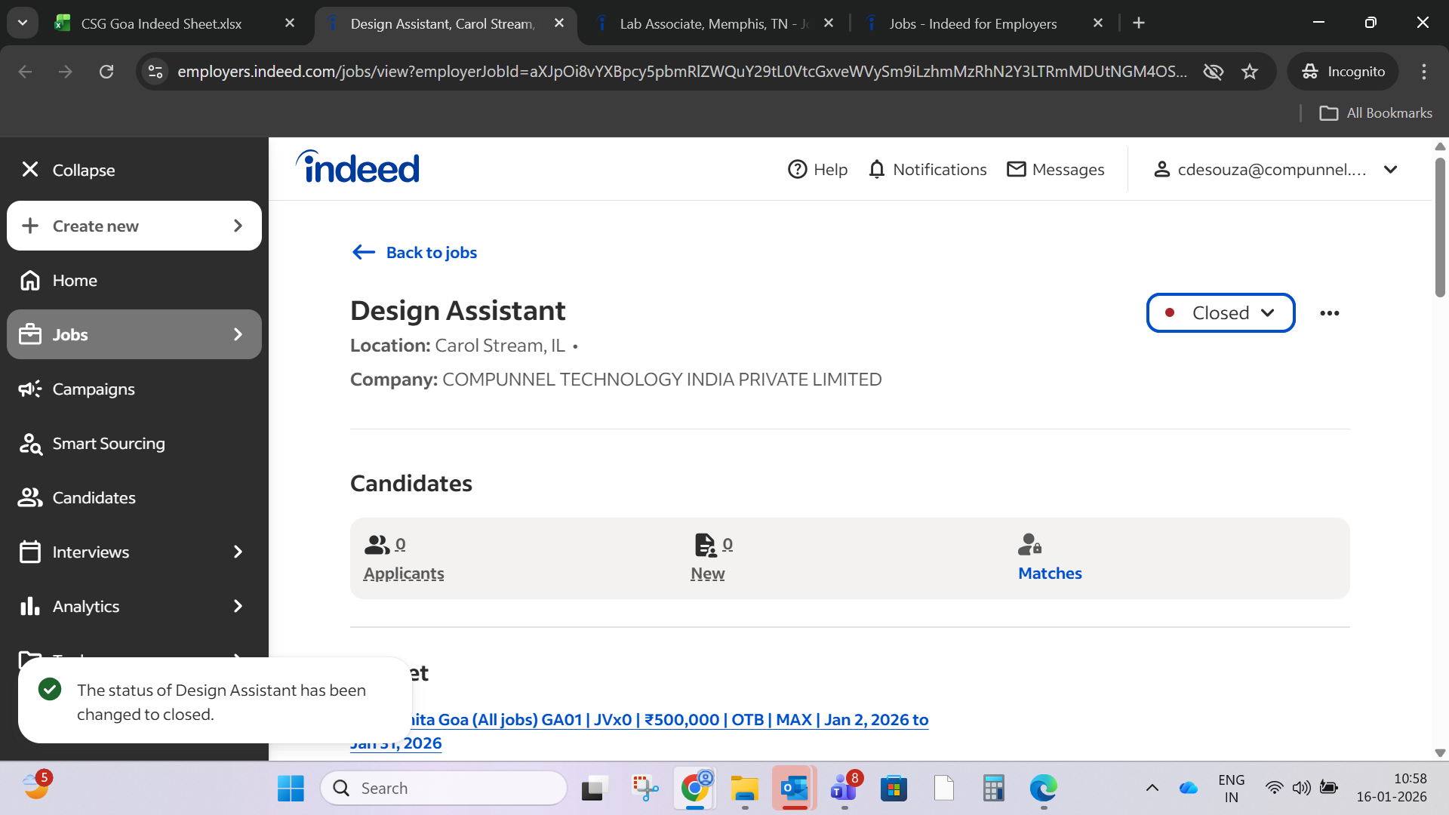Click the Indeed logo
The image size is (1449, 815).
tap(358, 168)
